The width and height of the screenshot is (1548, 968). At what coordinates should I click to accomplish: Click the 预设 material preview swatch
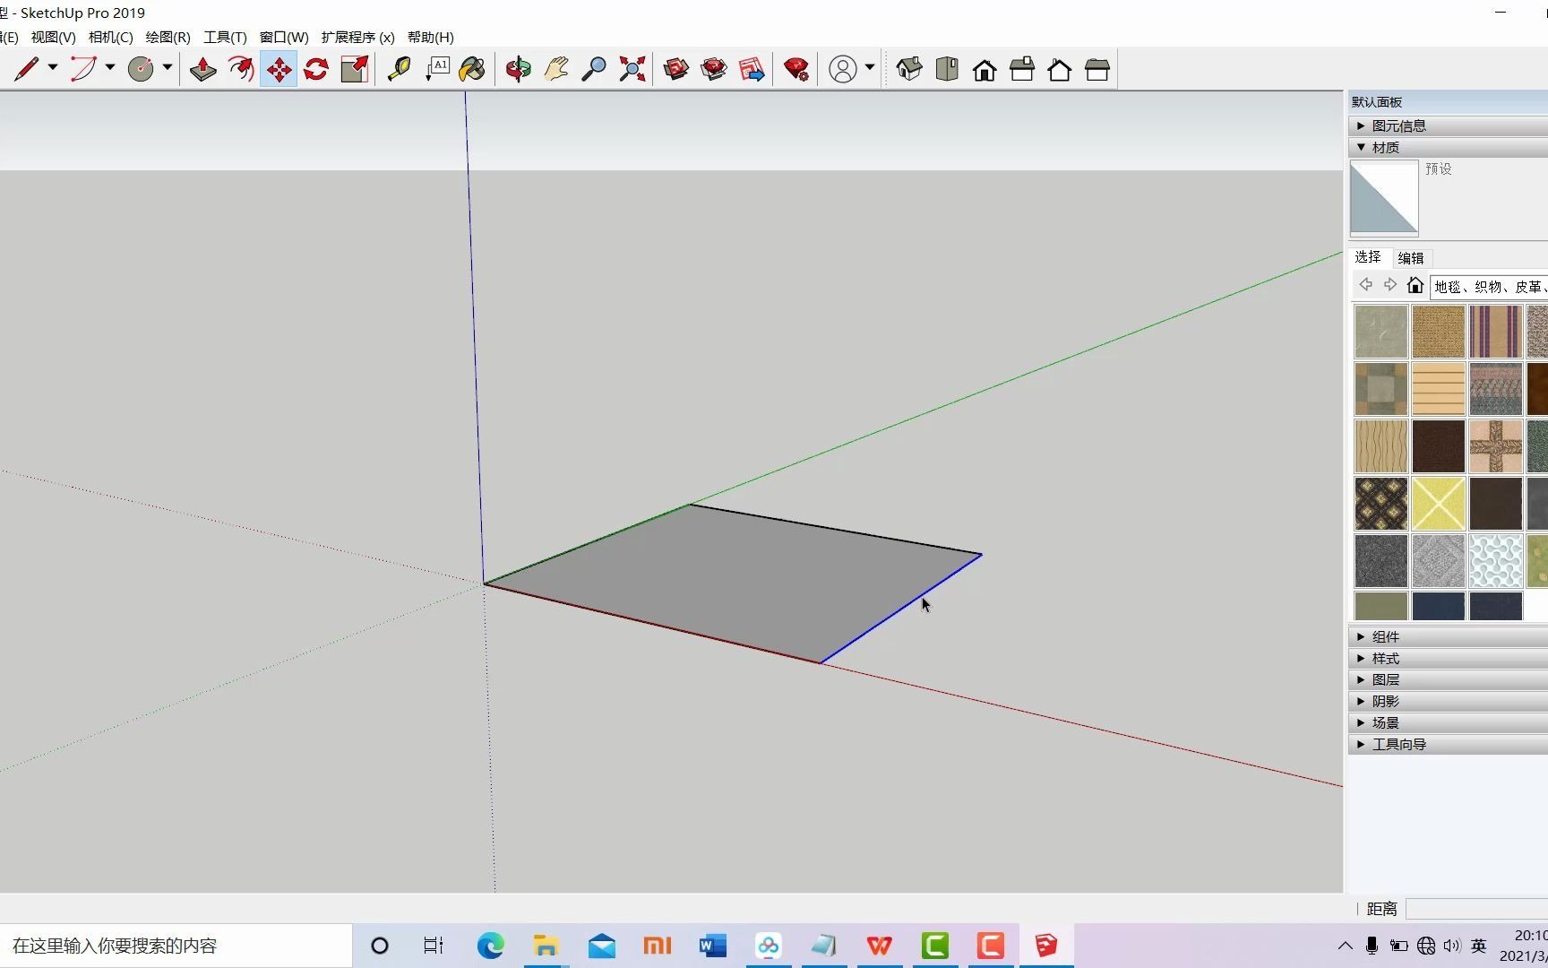click(x=1384, y=198)
